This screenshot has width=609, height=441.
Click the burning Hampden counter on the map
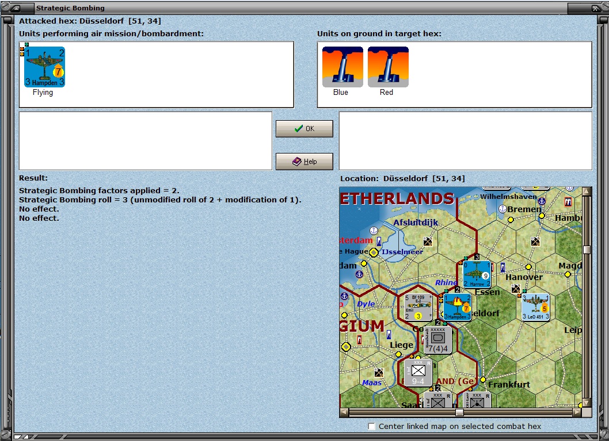tap(458, 307)
